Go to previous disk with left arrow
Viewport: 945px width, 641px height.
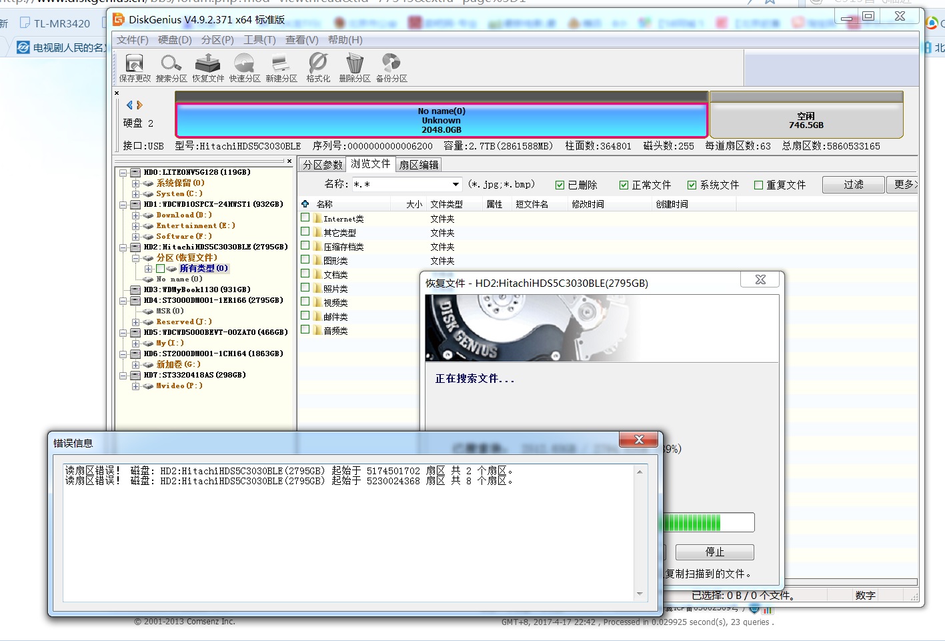tap(129, 105)
